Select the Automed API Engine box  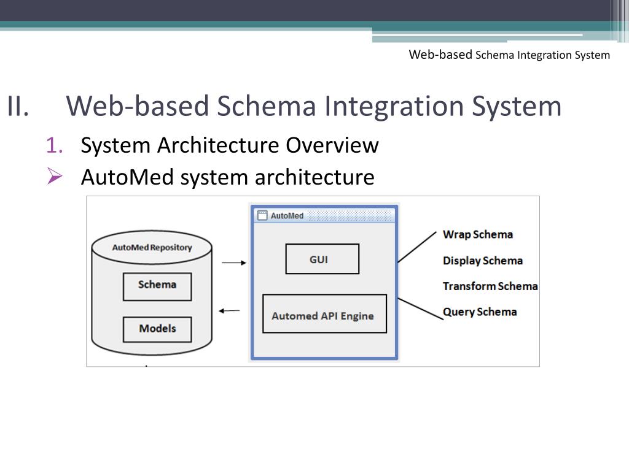(x=324, y=313)
